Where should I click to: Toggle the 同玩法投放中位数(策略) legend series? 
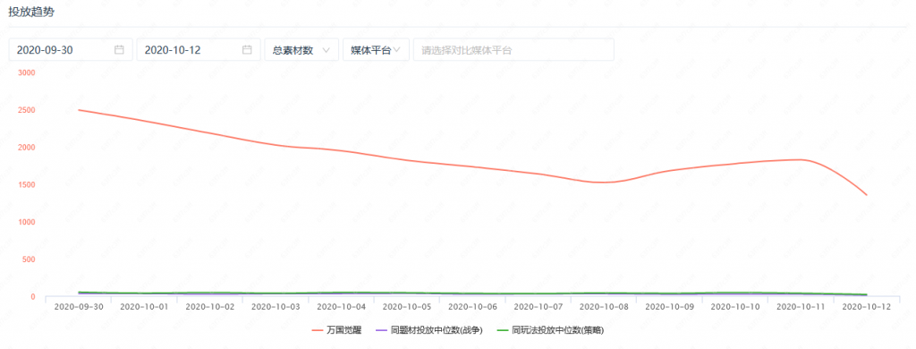click(x=549, y=331)
